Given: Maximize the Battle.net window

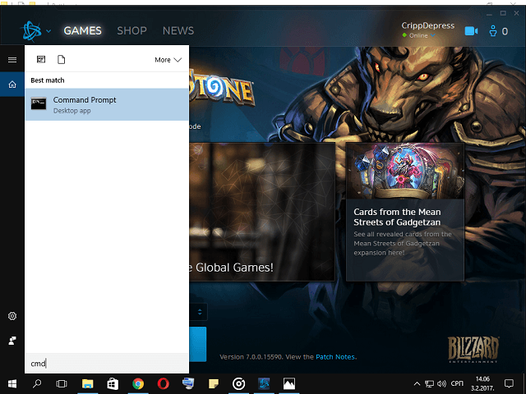Looking at the screenshot, I should coord(503,13).
